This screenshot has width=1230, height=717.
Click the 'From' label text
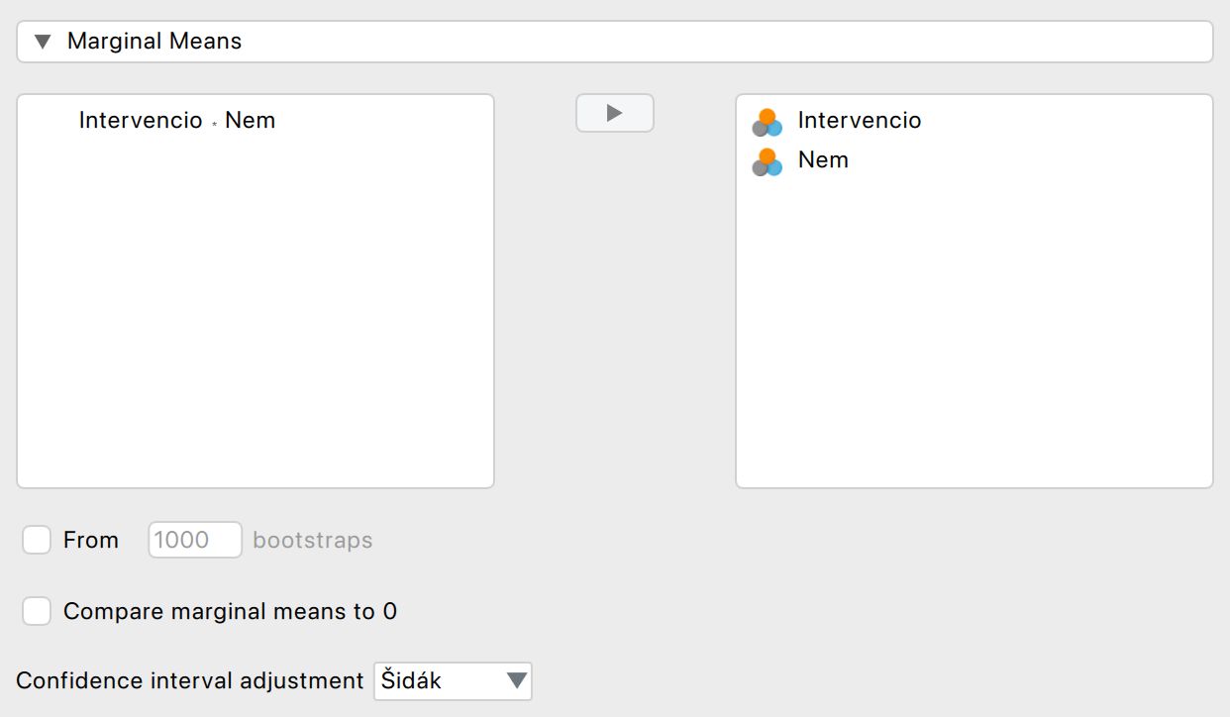(91, 540)
